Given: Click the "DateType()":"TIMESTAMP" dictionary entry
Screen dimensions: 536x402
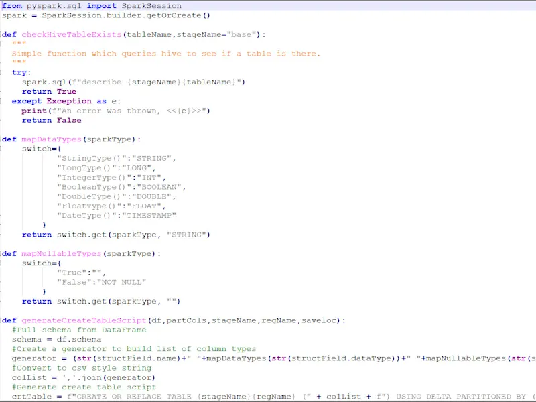Looking at the screenshot, I should coord(117,216).
